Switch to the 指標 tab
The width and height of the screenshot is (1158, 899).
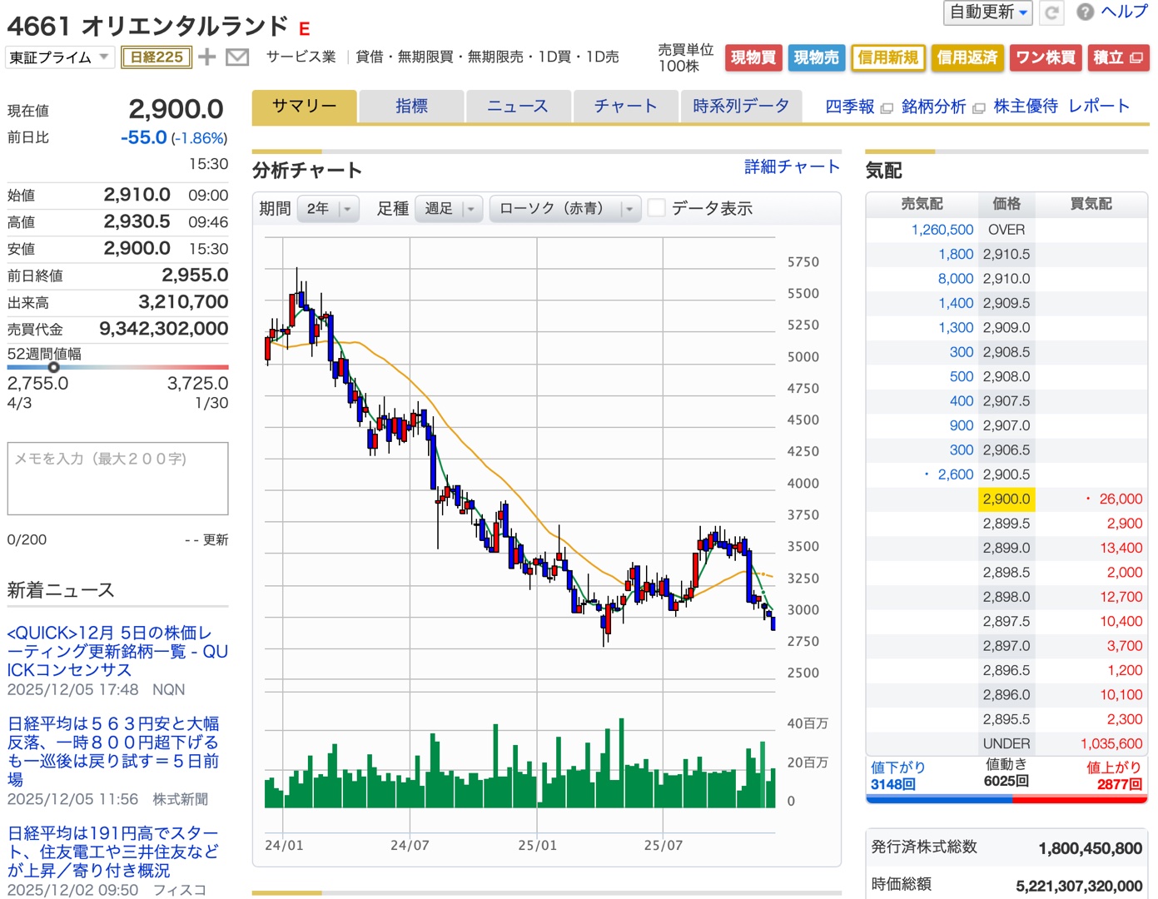click(x=411, y=107)
